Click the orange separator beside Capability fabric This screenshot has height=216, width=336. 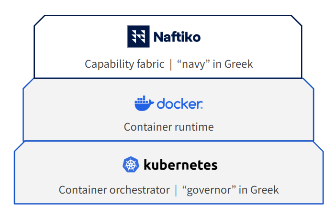tap(170, 64)
